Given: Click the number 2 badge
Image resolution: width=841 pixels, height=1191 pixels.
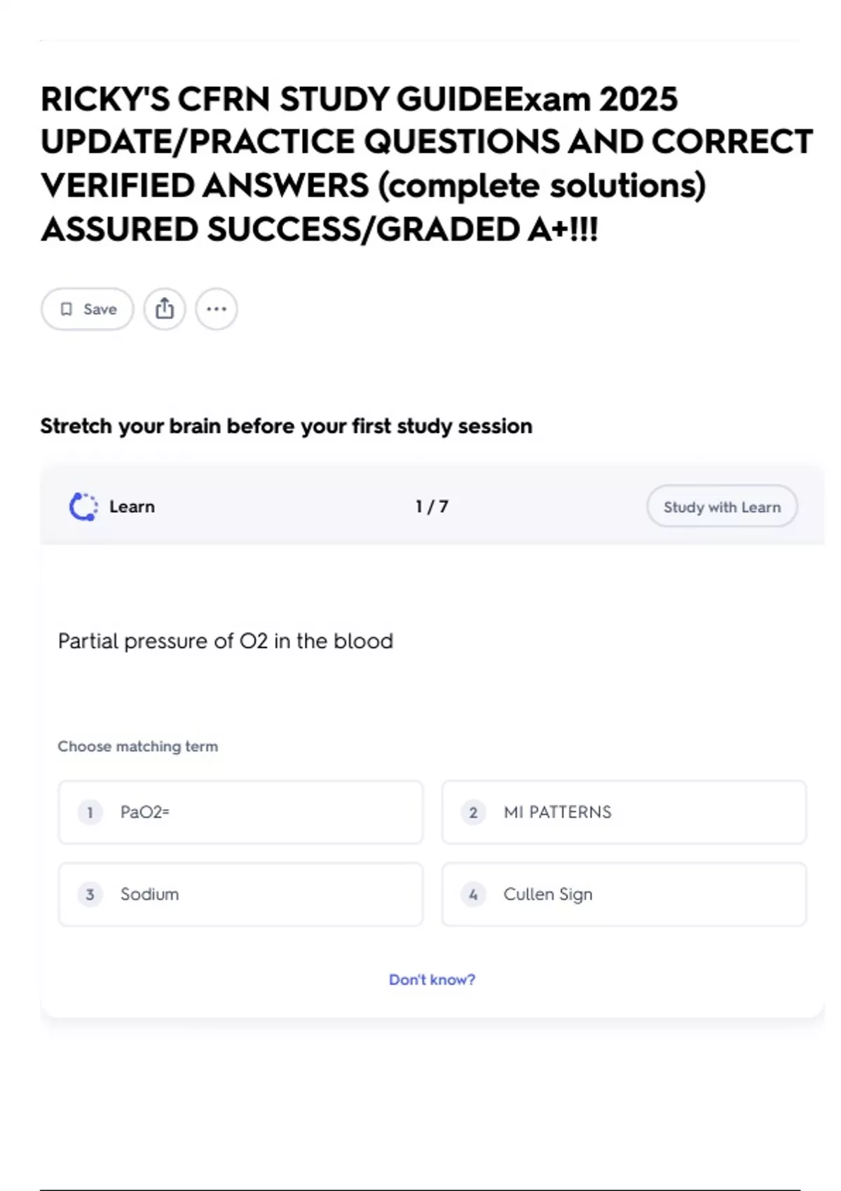Looking at the screenshot, I should tap(473, 813).
